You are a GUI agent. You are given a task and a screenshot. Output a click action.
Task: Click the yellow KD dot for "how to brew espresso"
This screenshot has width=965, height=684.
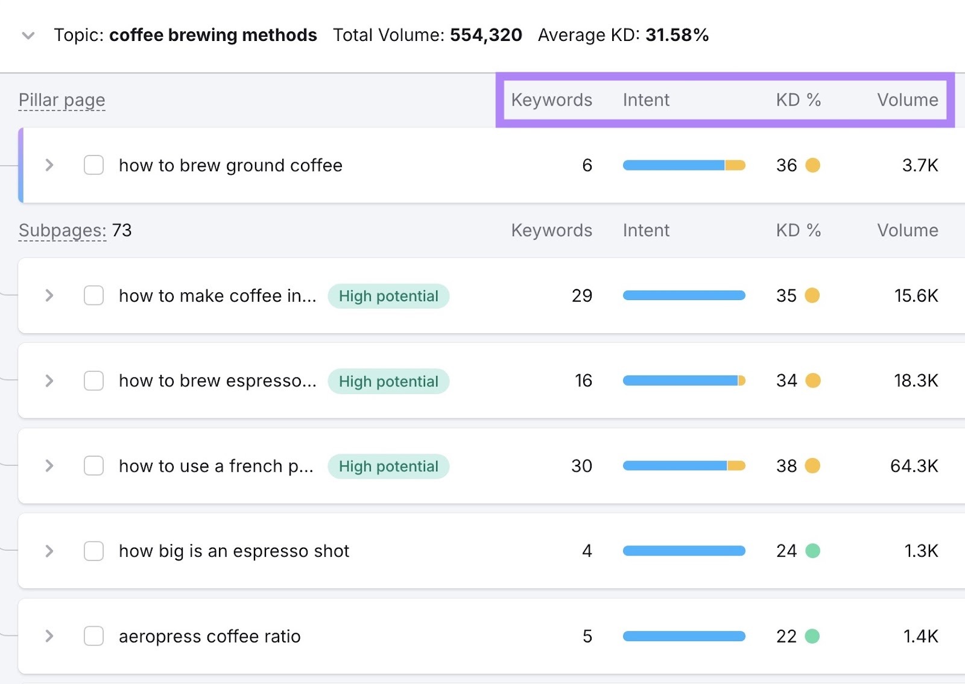coord(814,381)
